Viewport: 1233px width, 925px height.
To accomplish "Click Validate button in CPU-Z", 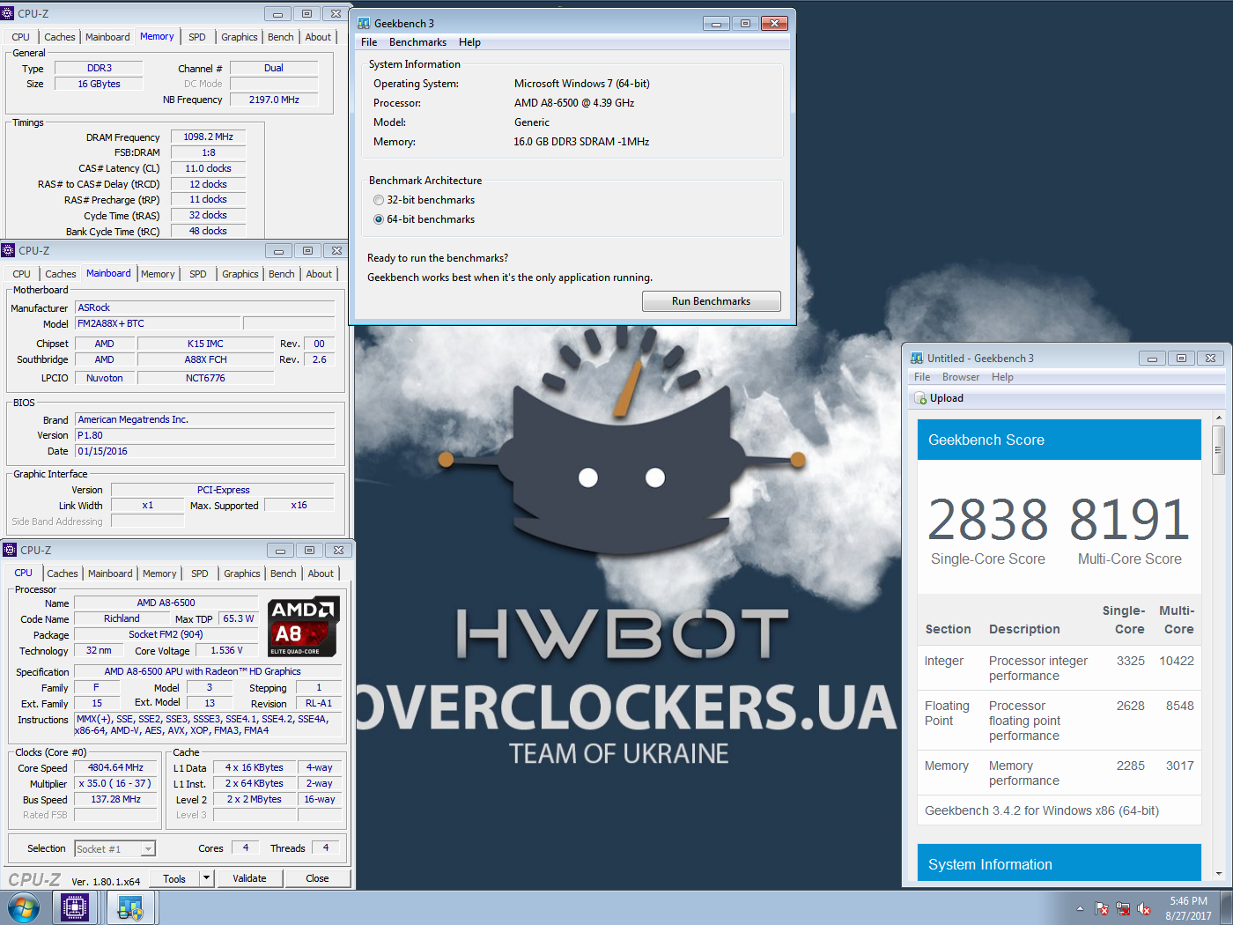I will coord(249,878).
